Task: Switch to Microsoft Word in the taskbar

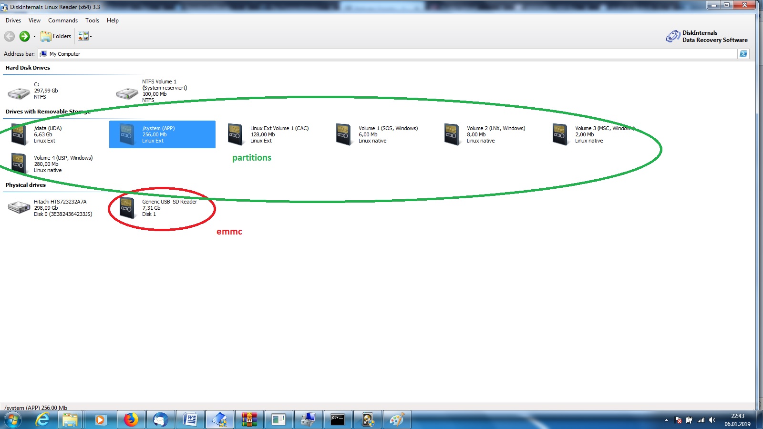Action: [x=190, y=420]
